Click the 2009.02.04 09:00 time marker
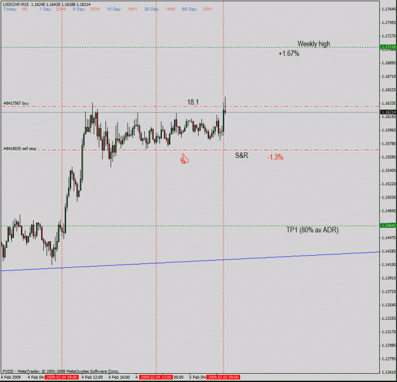The height and width of the screenshot is (382, 397). pos(62,377)
